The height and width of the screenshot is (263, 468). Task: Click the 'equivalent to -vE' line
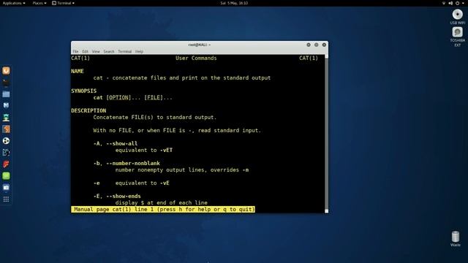point(143,183)
